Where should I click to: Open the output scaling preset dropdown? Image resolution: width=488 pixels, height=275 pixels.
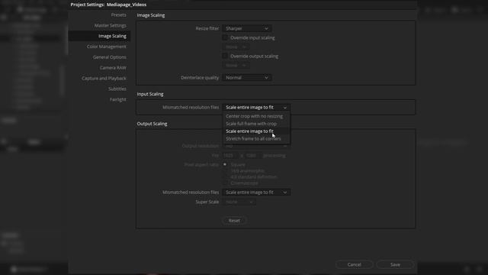[236, 66]
